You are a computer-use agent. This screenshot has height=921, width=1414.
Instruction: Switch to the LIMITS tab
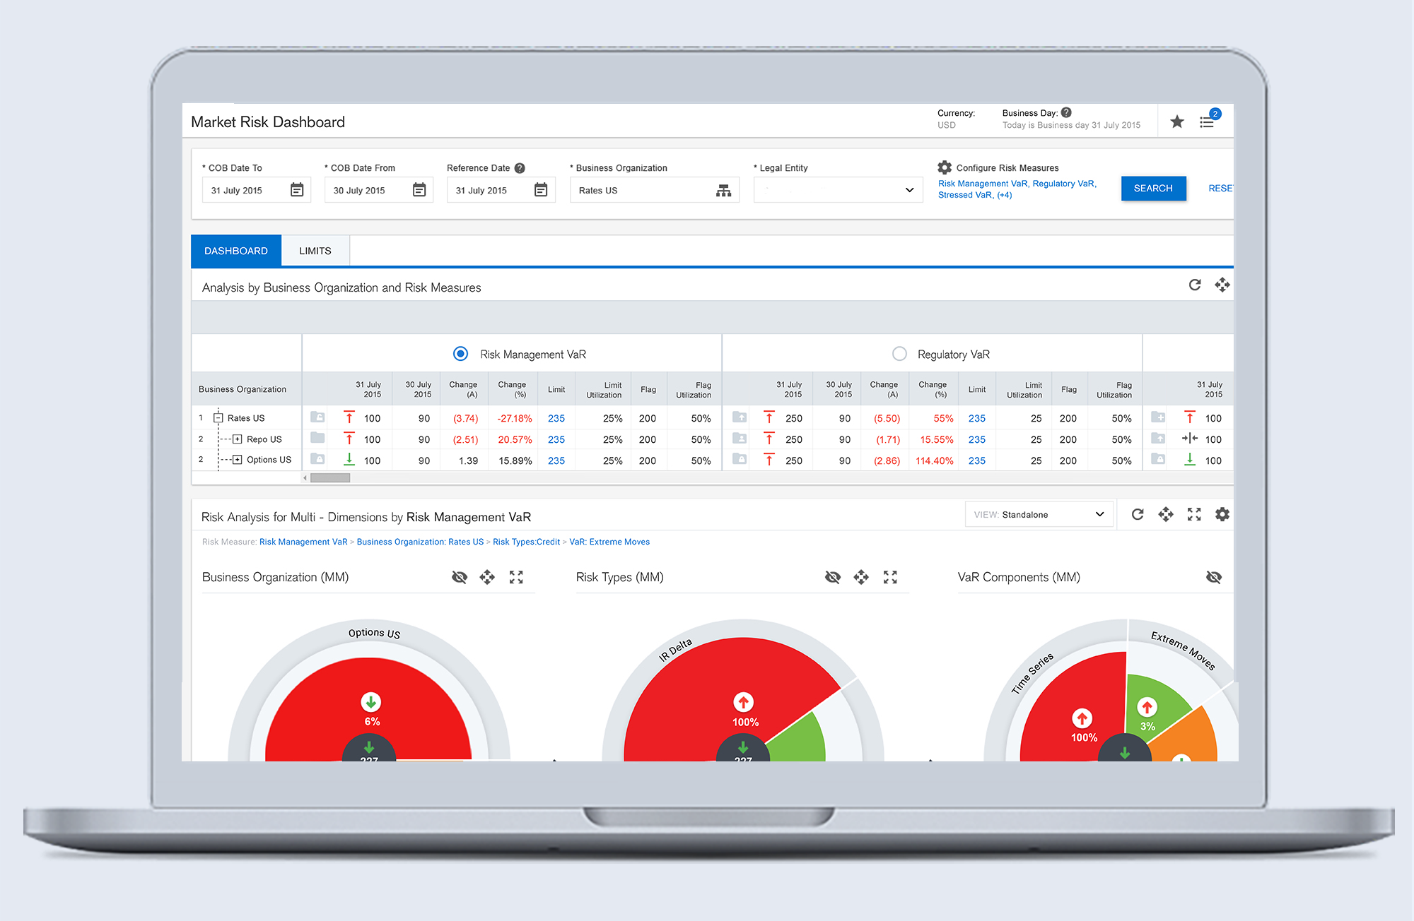(x=315, y=251)
